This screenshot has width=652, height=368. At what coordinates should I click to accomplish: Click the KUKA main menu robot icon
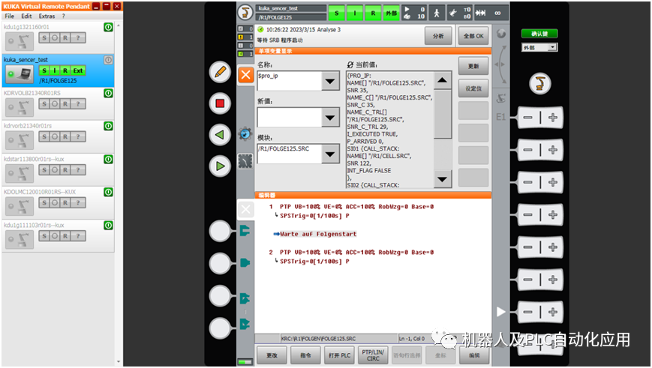pyautogui.click(x=245, y=13)
